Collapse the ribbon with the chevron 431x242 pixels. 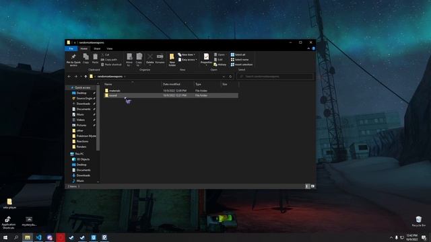[308, 48]
